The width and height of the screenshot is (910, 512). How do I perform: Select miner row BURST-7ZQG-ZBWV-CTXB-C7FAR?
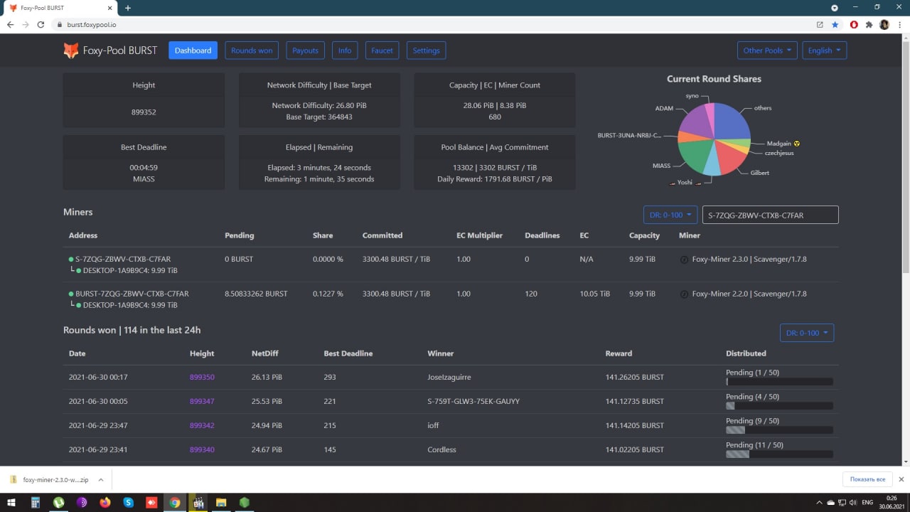(x=451, y=299)
